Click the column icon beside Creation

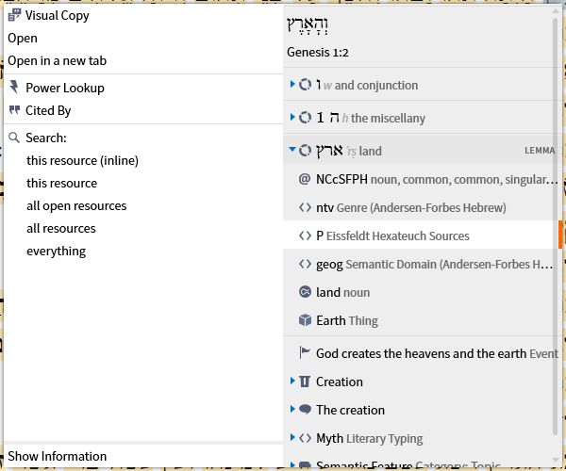305,382
